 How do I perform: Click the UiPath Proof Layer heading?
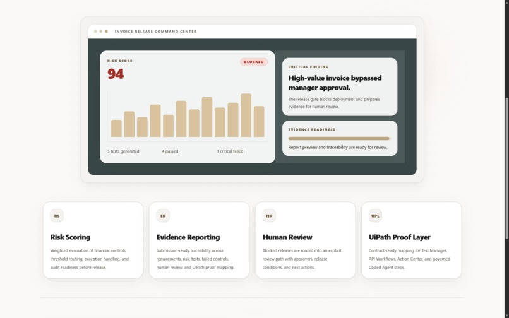click(400, 237)
